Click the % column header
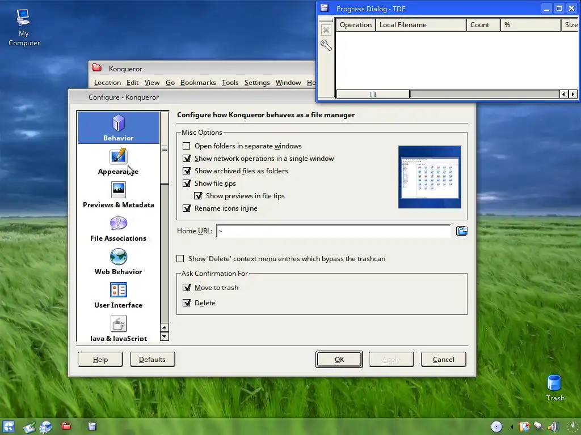 pos(531,25)
